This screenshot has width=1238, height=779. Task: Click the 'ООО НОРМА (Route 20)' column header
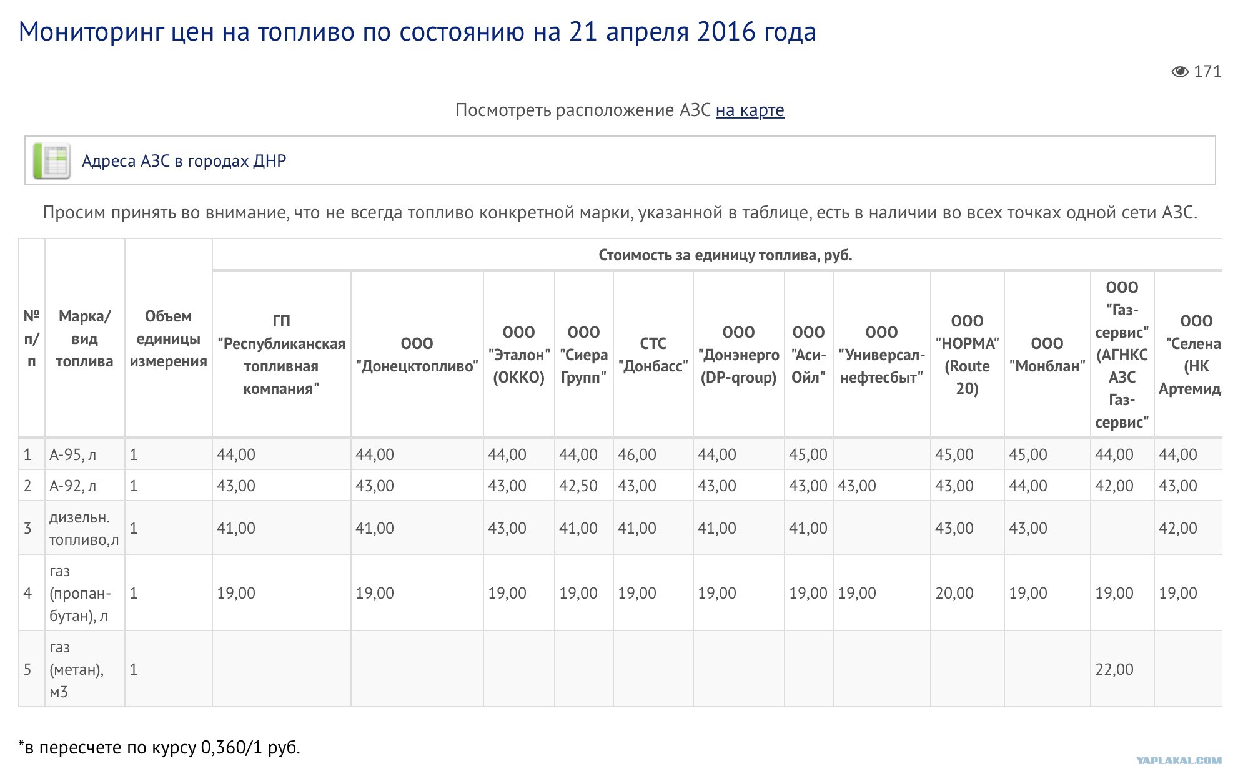click(x=968, y=355)
